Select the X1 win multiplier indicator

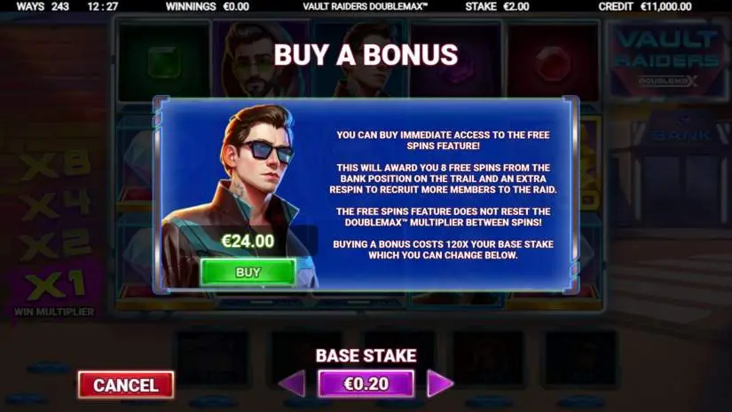pyautogui.click(x=55, y=286)
